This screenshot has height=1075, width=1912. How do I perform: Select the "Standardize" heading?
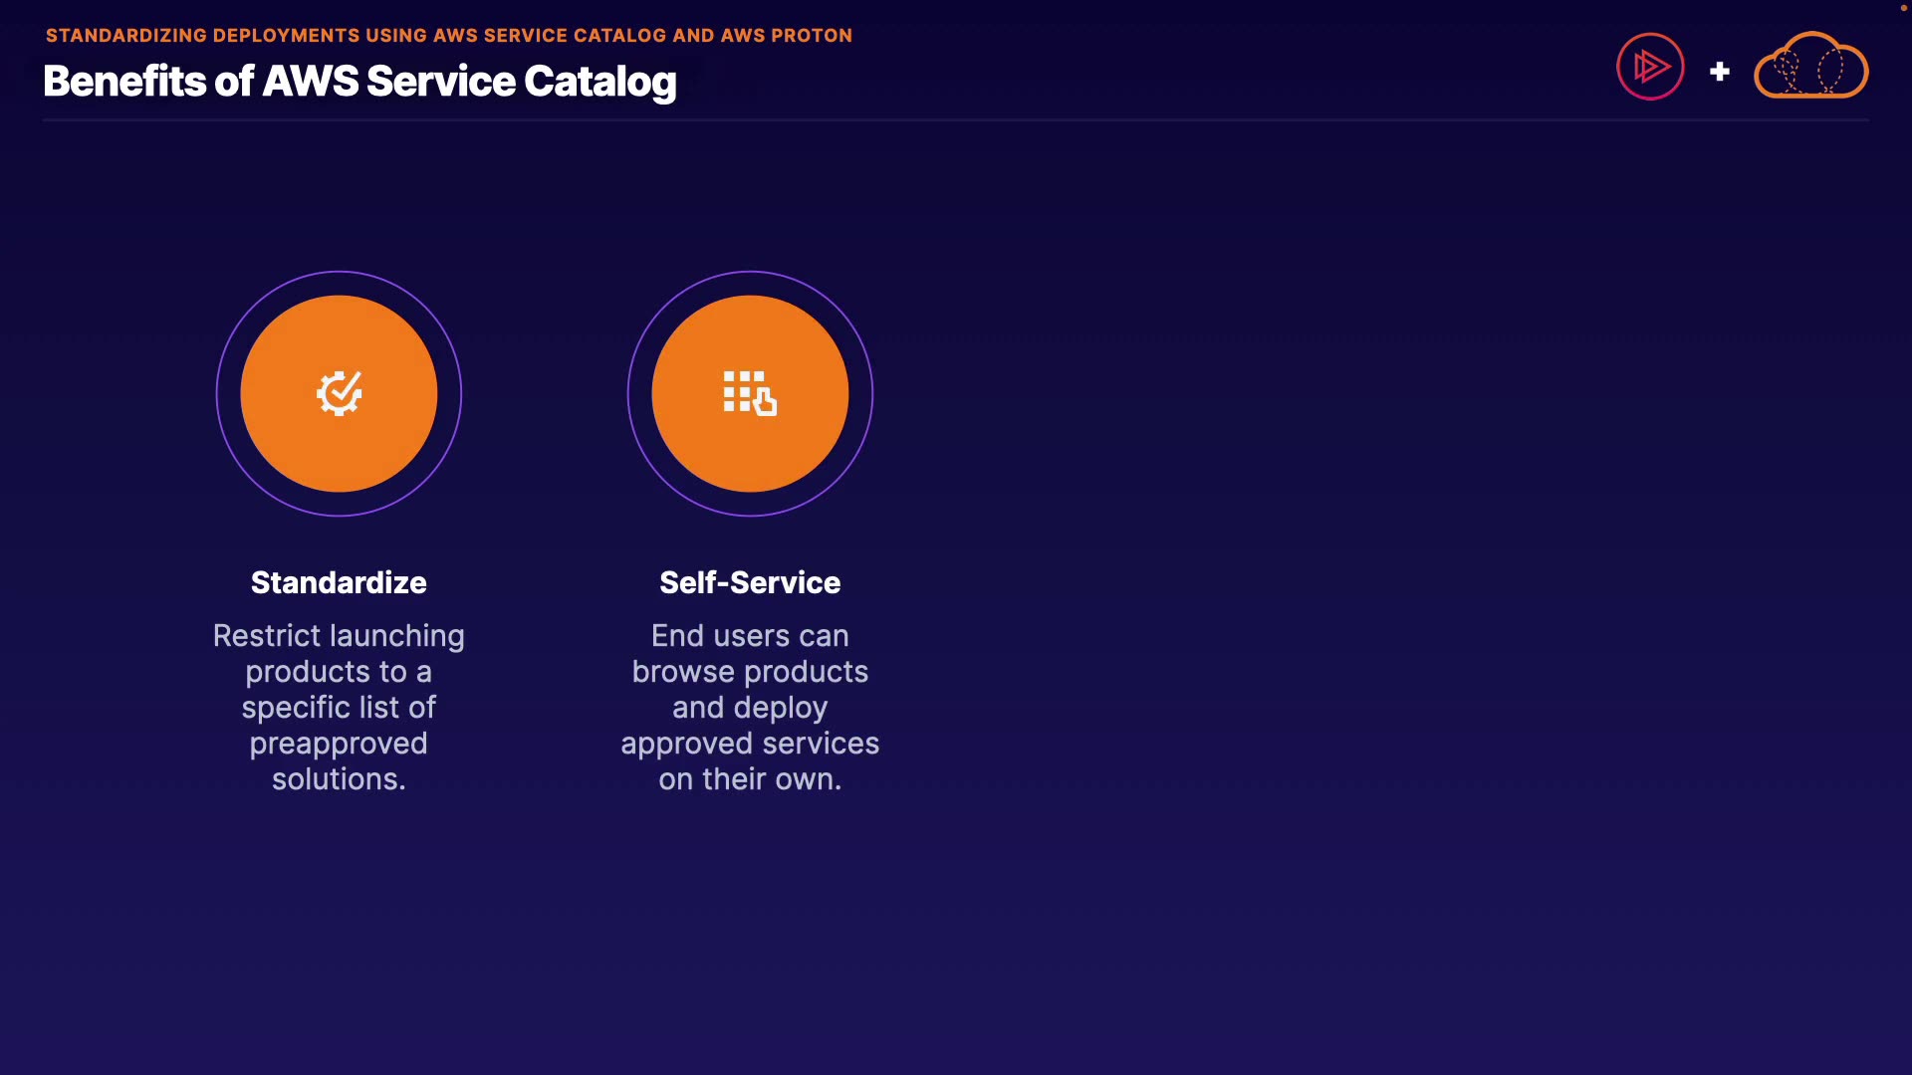tap(339, 582)
